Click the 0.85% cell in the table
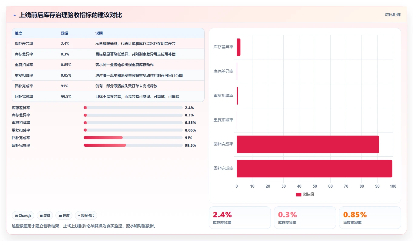Screen dimensions: 413x241 tap(66, 65)
